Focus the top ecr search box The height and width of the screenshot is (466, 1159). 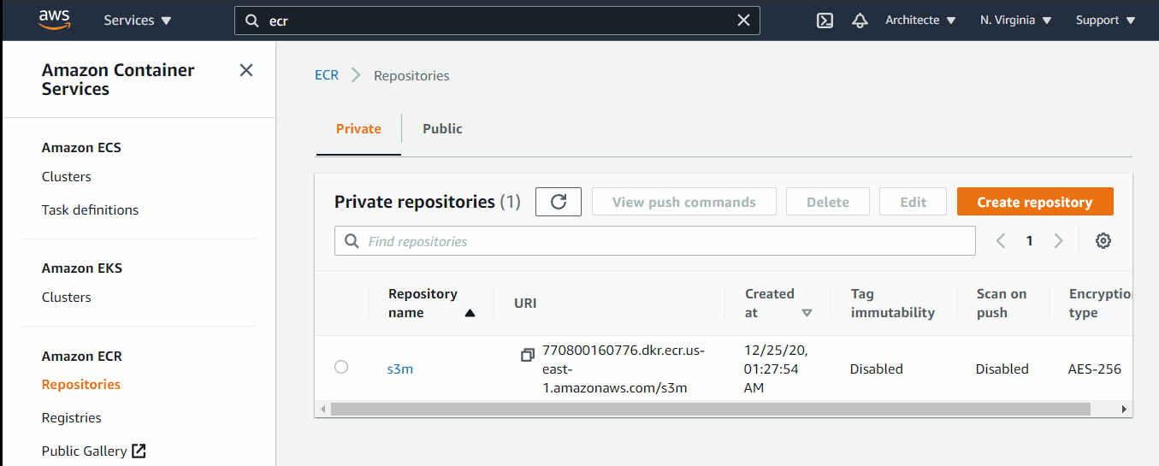point(497,21)
